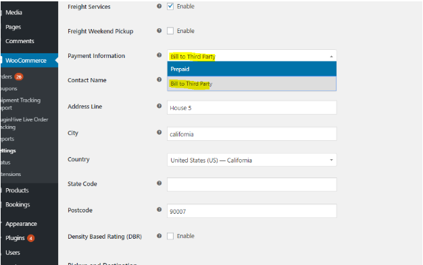Open Shipment Tracking Import link
423x265 pixels.
pyautogui.click(x=20, y=104)
